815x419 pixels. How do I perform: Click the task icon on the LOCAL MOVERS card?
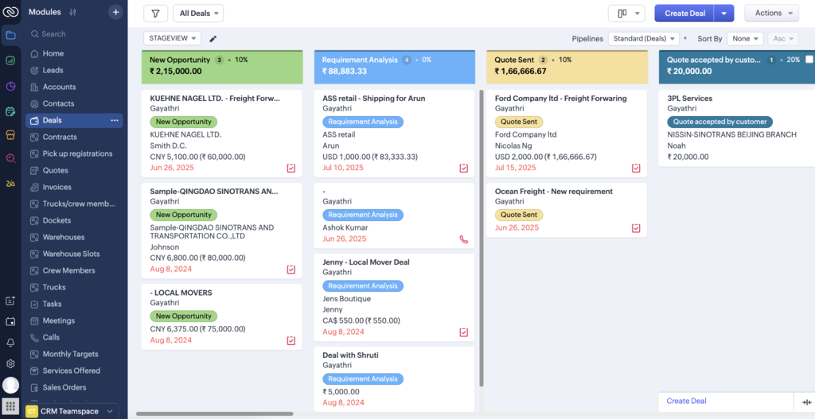click(x=291, y=340)
